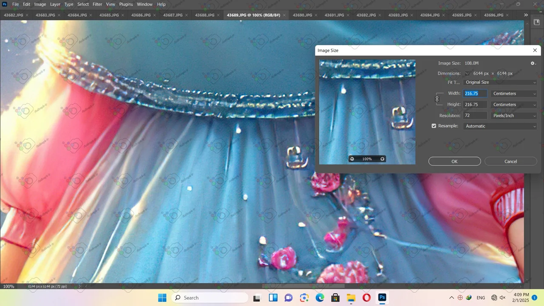Open the Fit To Original Size dropdown
This screenshot has width=544, height=306.
coord(500,82)
